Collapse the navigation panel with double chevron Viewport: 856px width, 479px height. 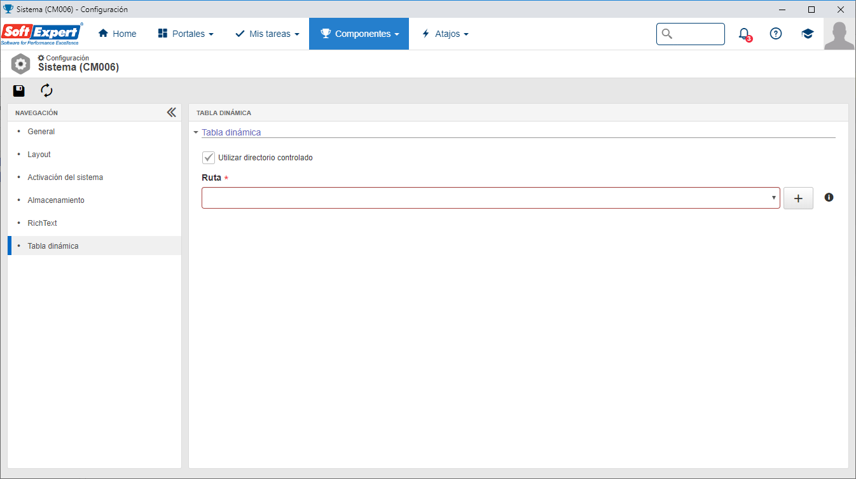click(x=171, y=113)
